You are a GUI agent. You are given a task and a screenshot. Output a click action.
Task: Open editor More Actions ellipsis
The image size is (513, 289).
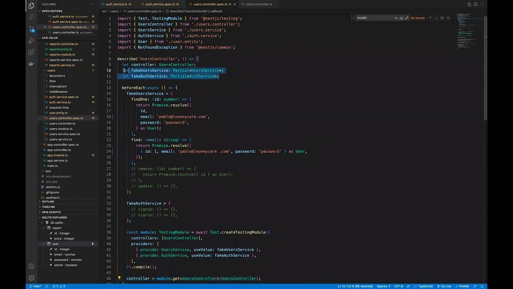tap(481, 4)
